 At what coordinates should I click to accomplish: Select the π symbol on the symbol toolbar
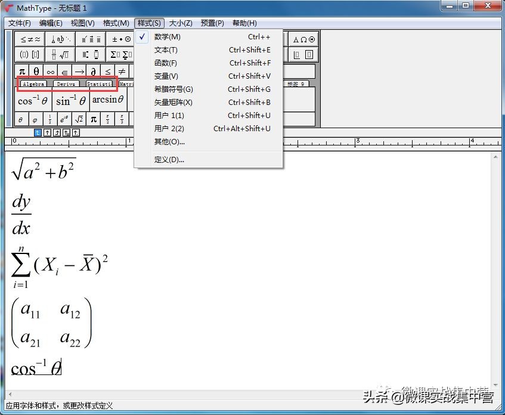[21, 70]
